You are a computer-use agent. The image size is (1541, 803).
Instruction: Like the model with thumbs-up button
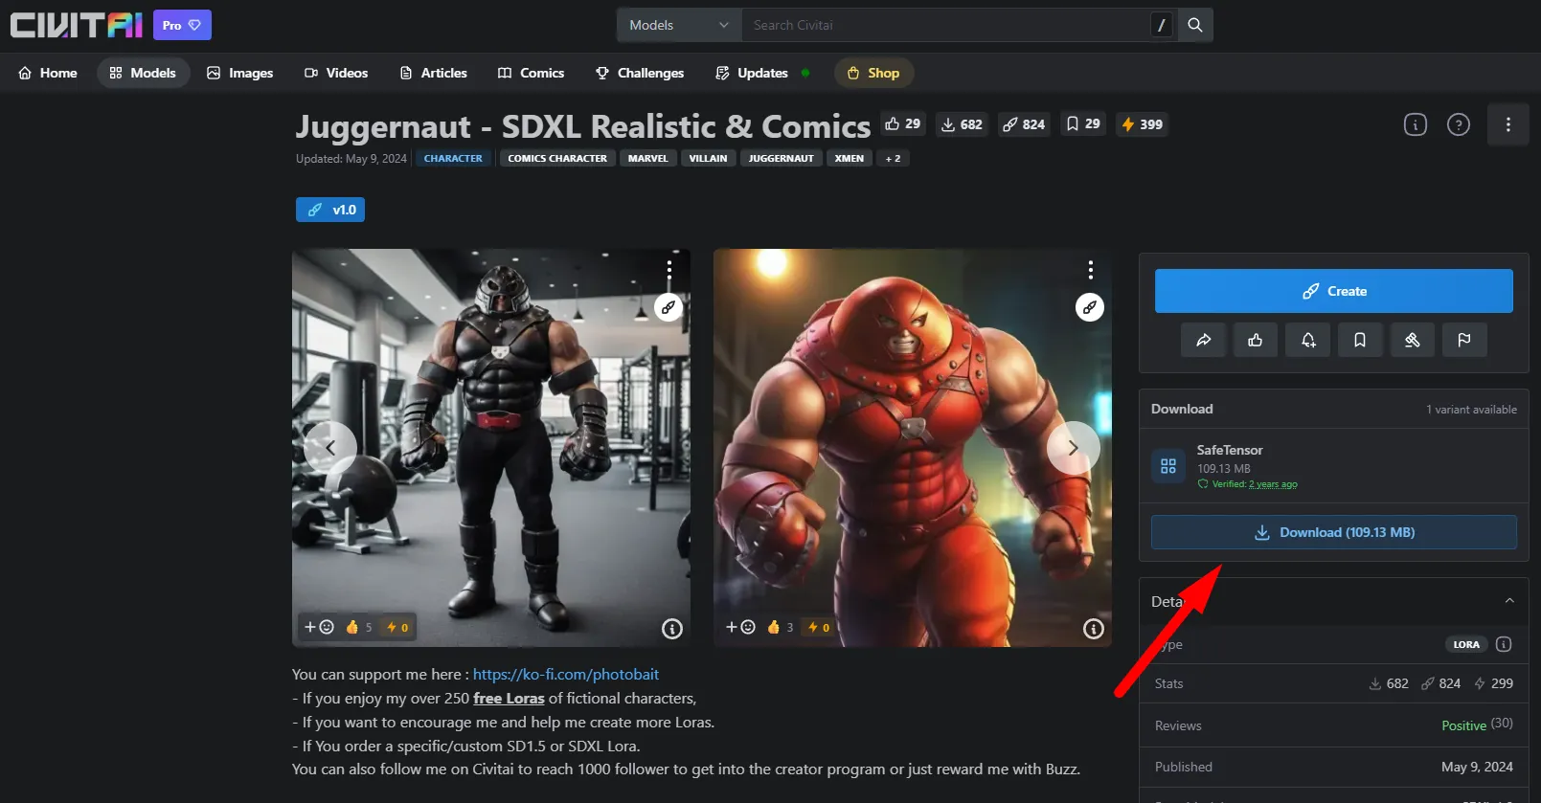click(1256, 340)
